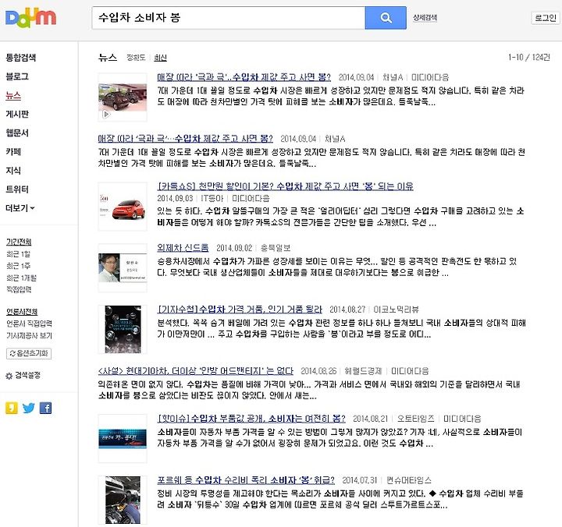Viewport: 562px width, 527px height.
Task: Select 게시판 in the sidebar
Action: [x=17, y=114]
